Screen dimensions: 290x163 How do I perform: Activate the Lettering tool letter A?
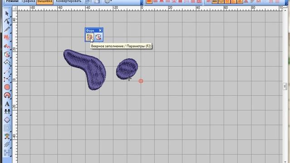(x=7, y=104)
